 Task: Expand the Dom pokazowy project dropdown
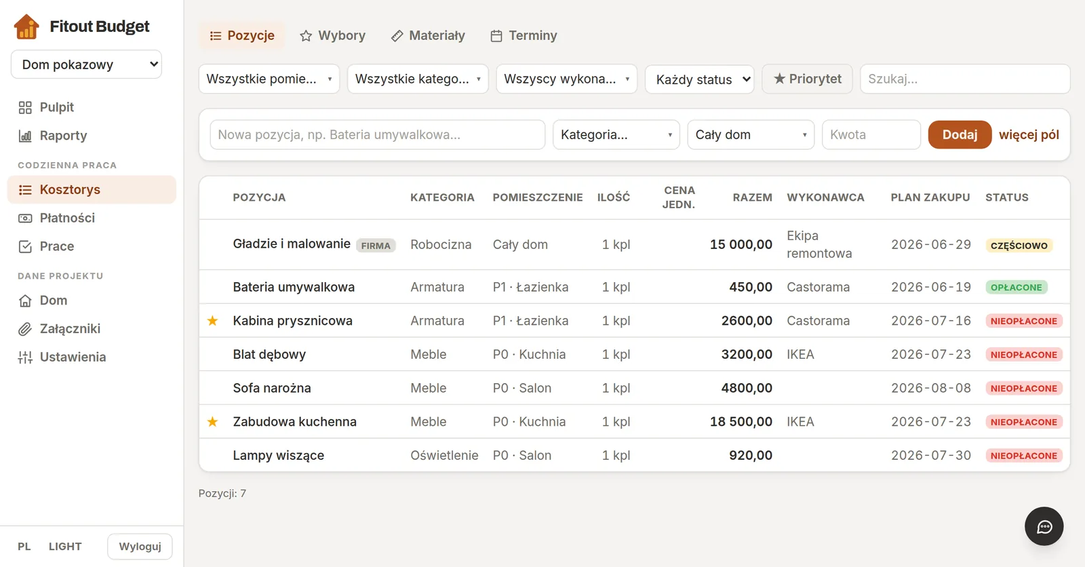(x=86, y=64)
